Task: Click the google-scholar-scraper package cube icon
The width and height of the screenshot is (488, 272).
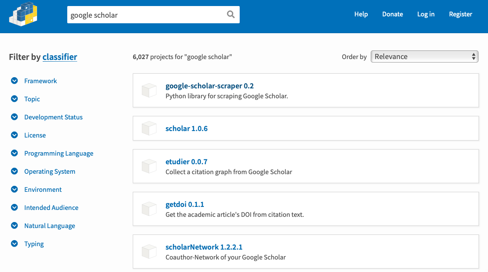Action: (149, 90)
